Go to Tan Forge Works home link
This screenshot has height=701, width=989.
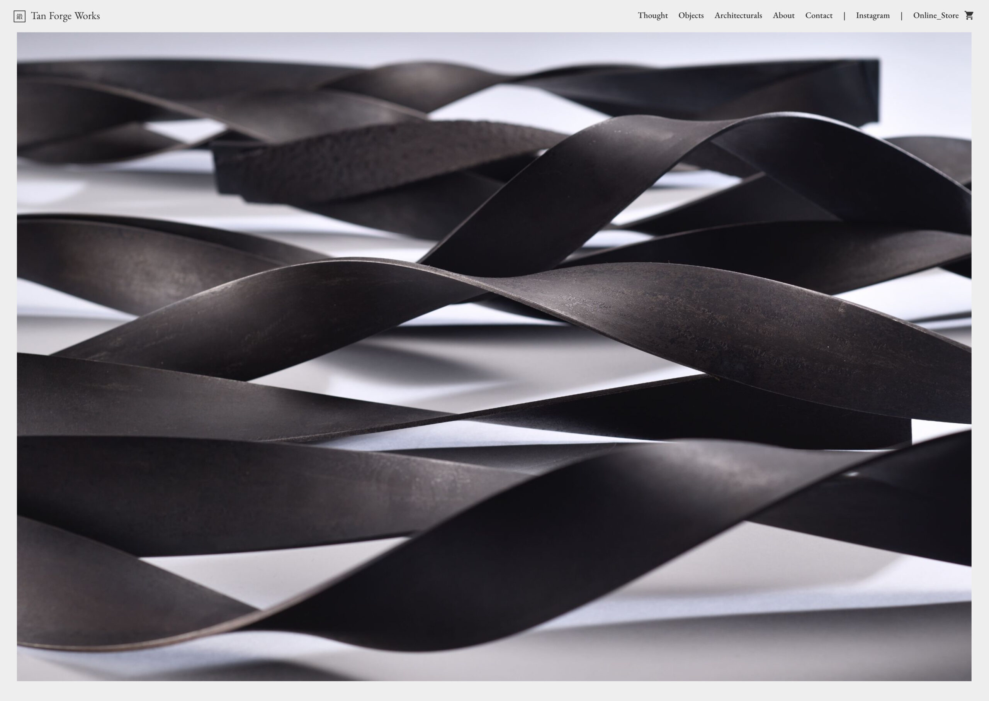pos(65,16)
